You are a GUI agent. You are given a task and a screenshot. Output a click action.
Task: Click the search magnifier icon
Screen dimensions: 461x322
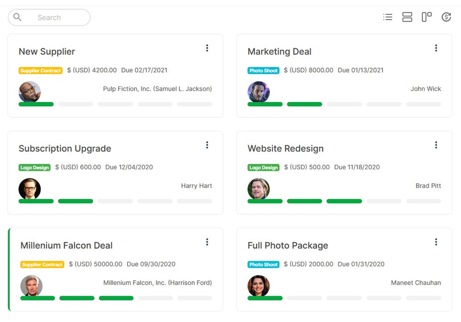pyautogui.click(x=18, y=17)
